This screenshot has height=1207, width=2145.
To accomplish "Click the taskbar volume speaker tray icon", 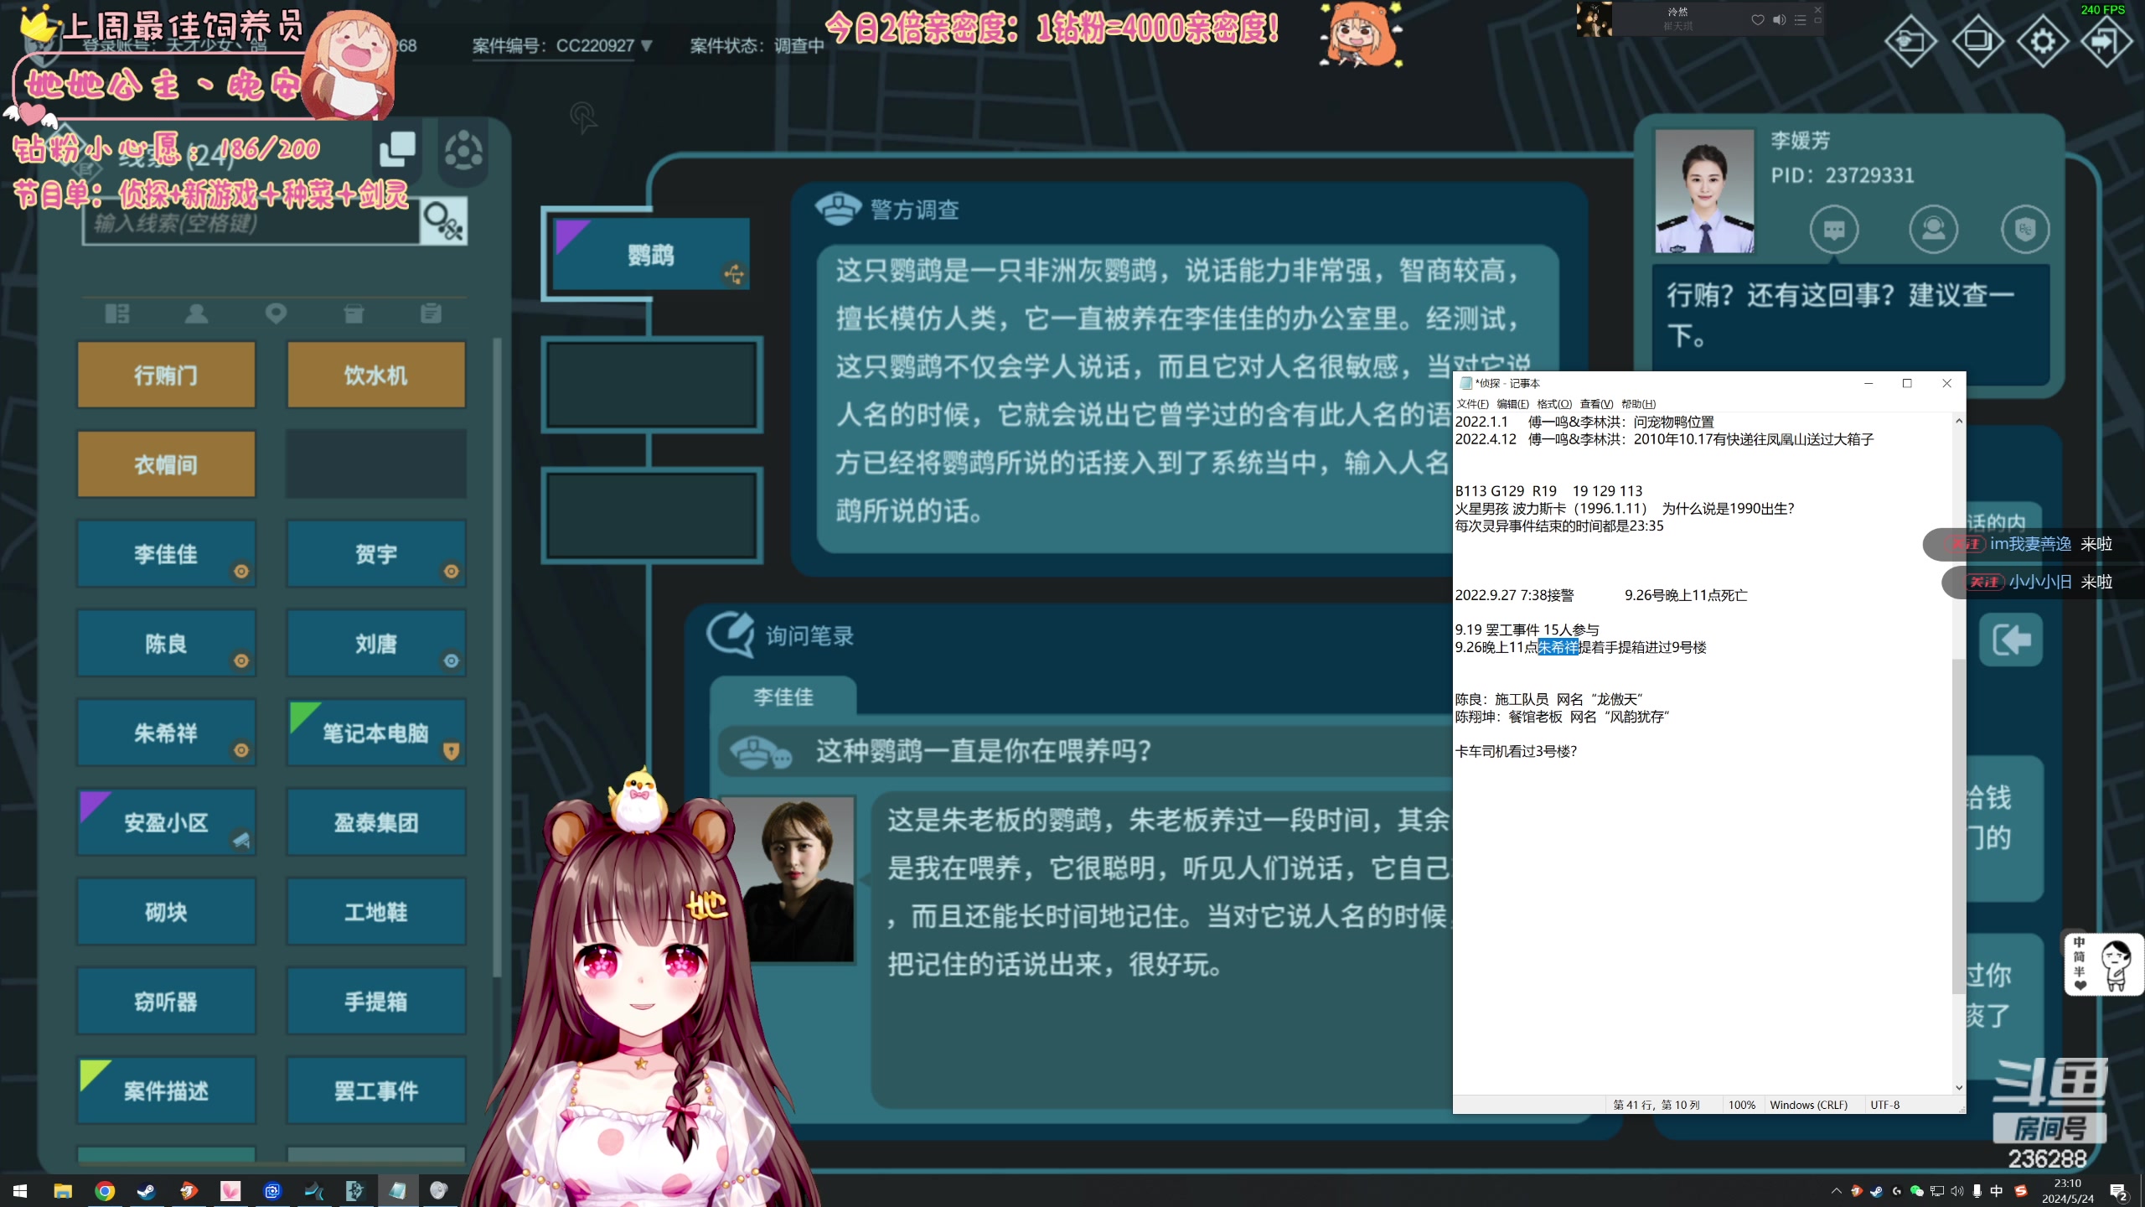I will tap(1957, 1191).
